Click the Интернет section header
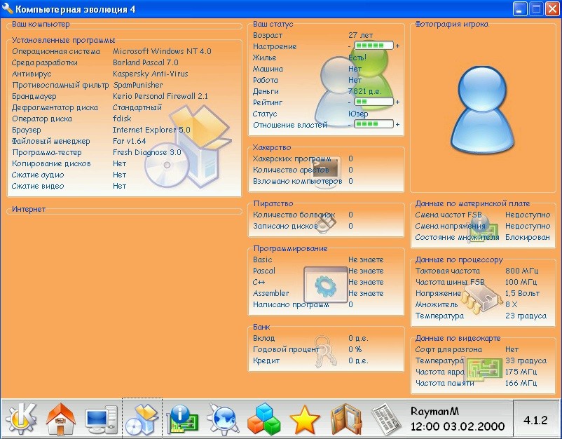 (x=29, y=209)
